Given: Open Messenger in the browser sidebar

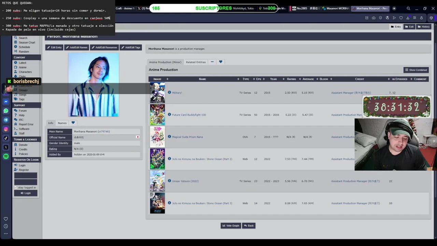Looking at the screenshot, I should [x=6, y=101].
